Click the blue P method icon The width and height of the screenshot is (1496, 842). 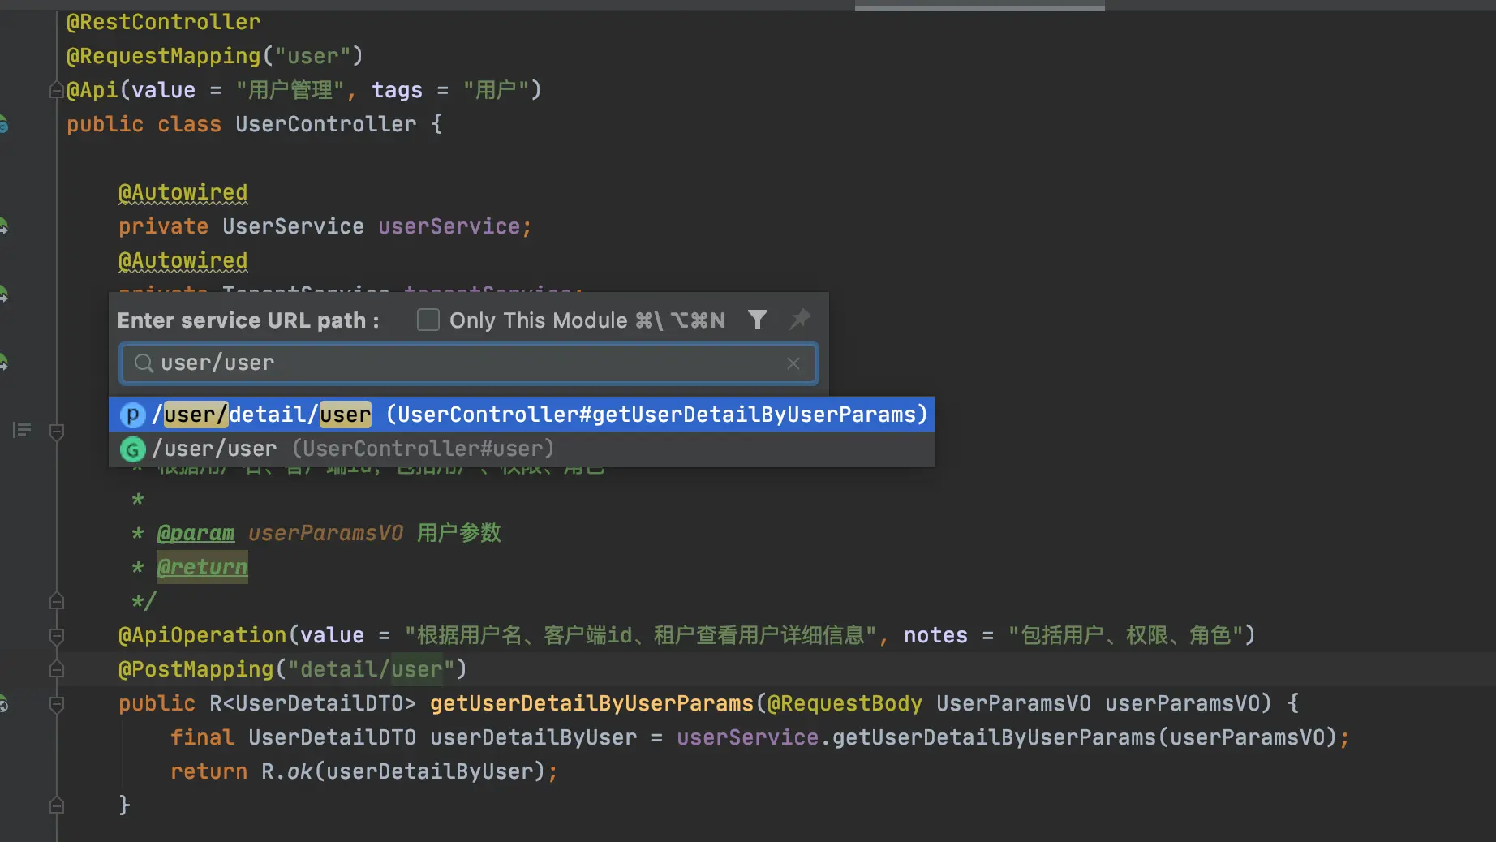pos(132,415)
